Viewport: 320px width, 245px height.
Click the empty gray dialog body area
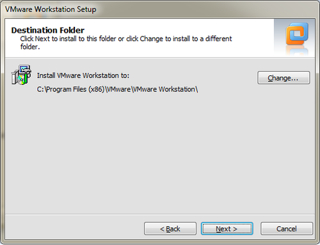coord(160,154)
